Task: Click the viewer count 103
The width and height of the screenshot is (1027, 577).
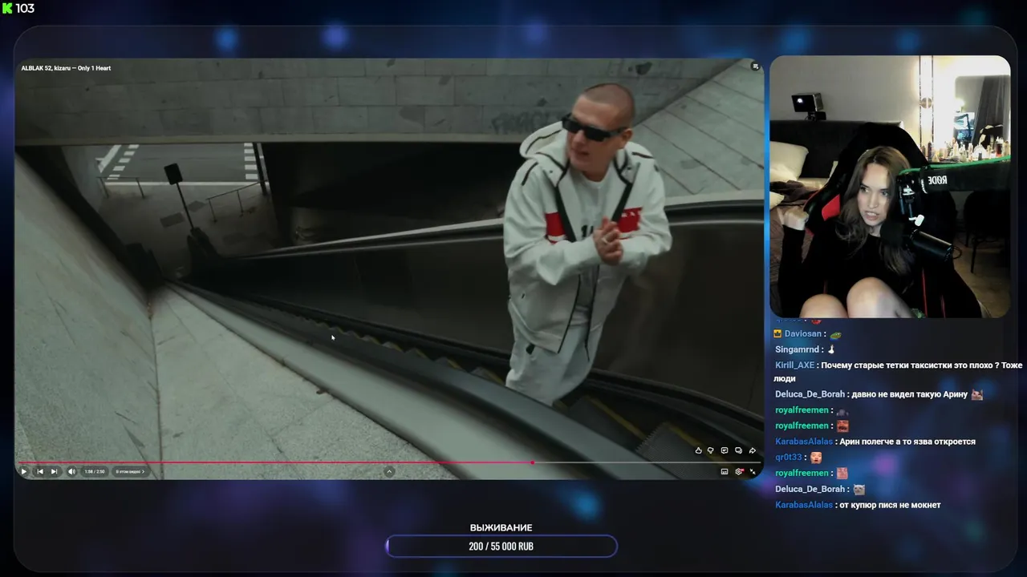Action: point(25,8)
